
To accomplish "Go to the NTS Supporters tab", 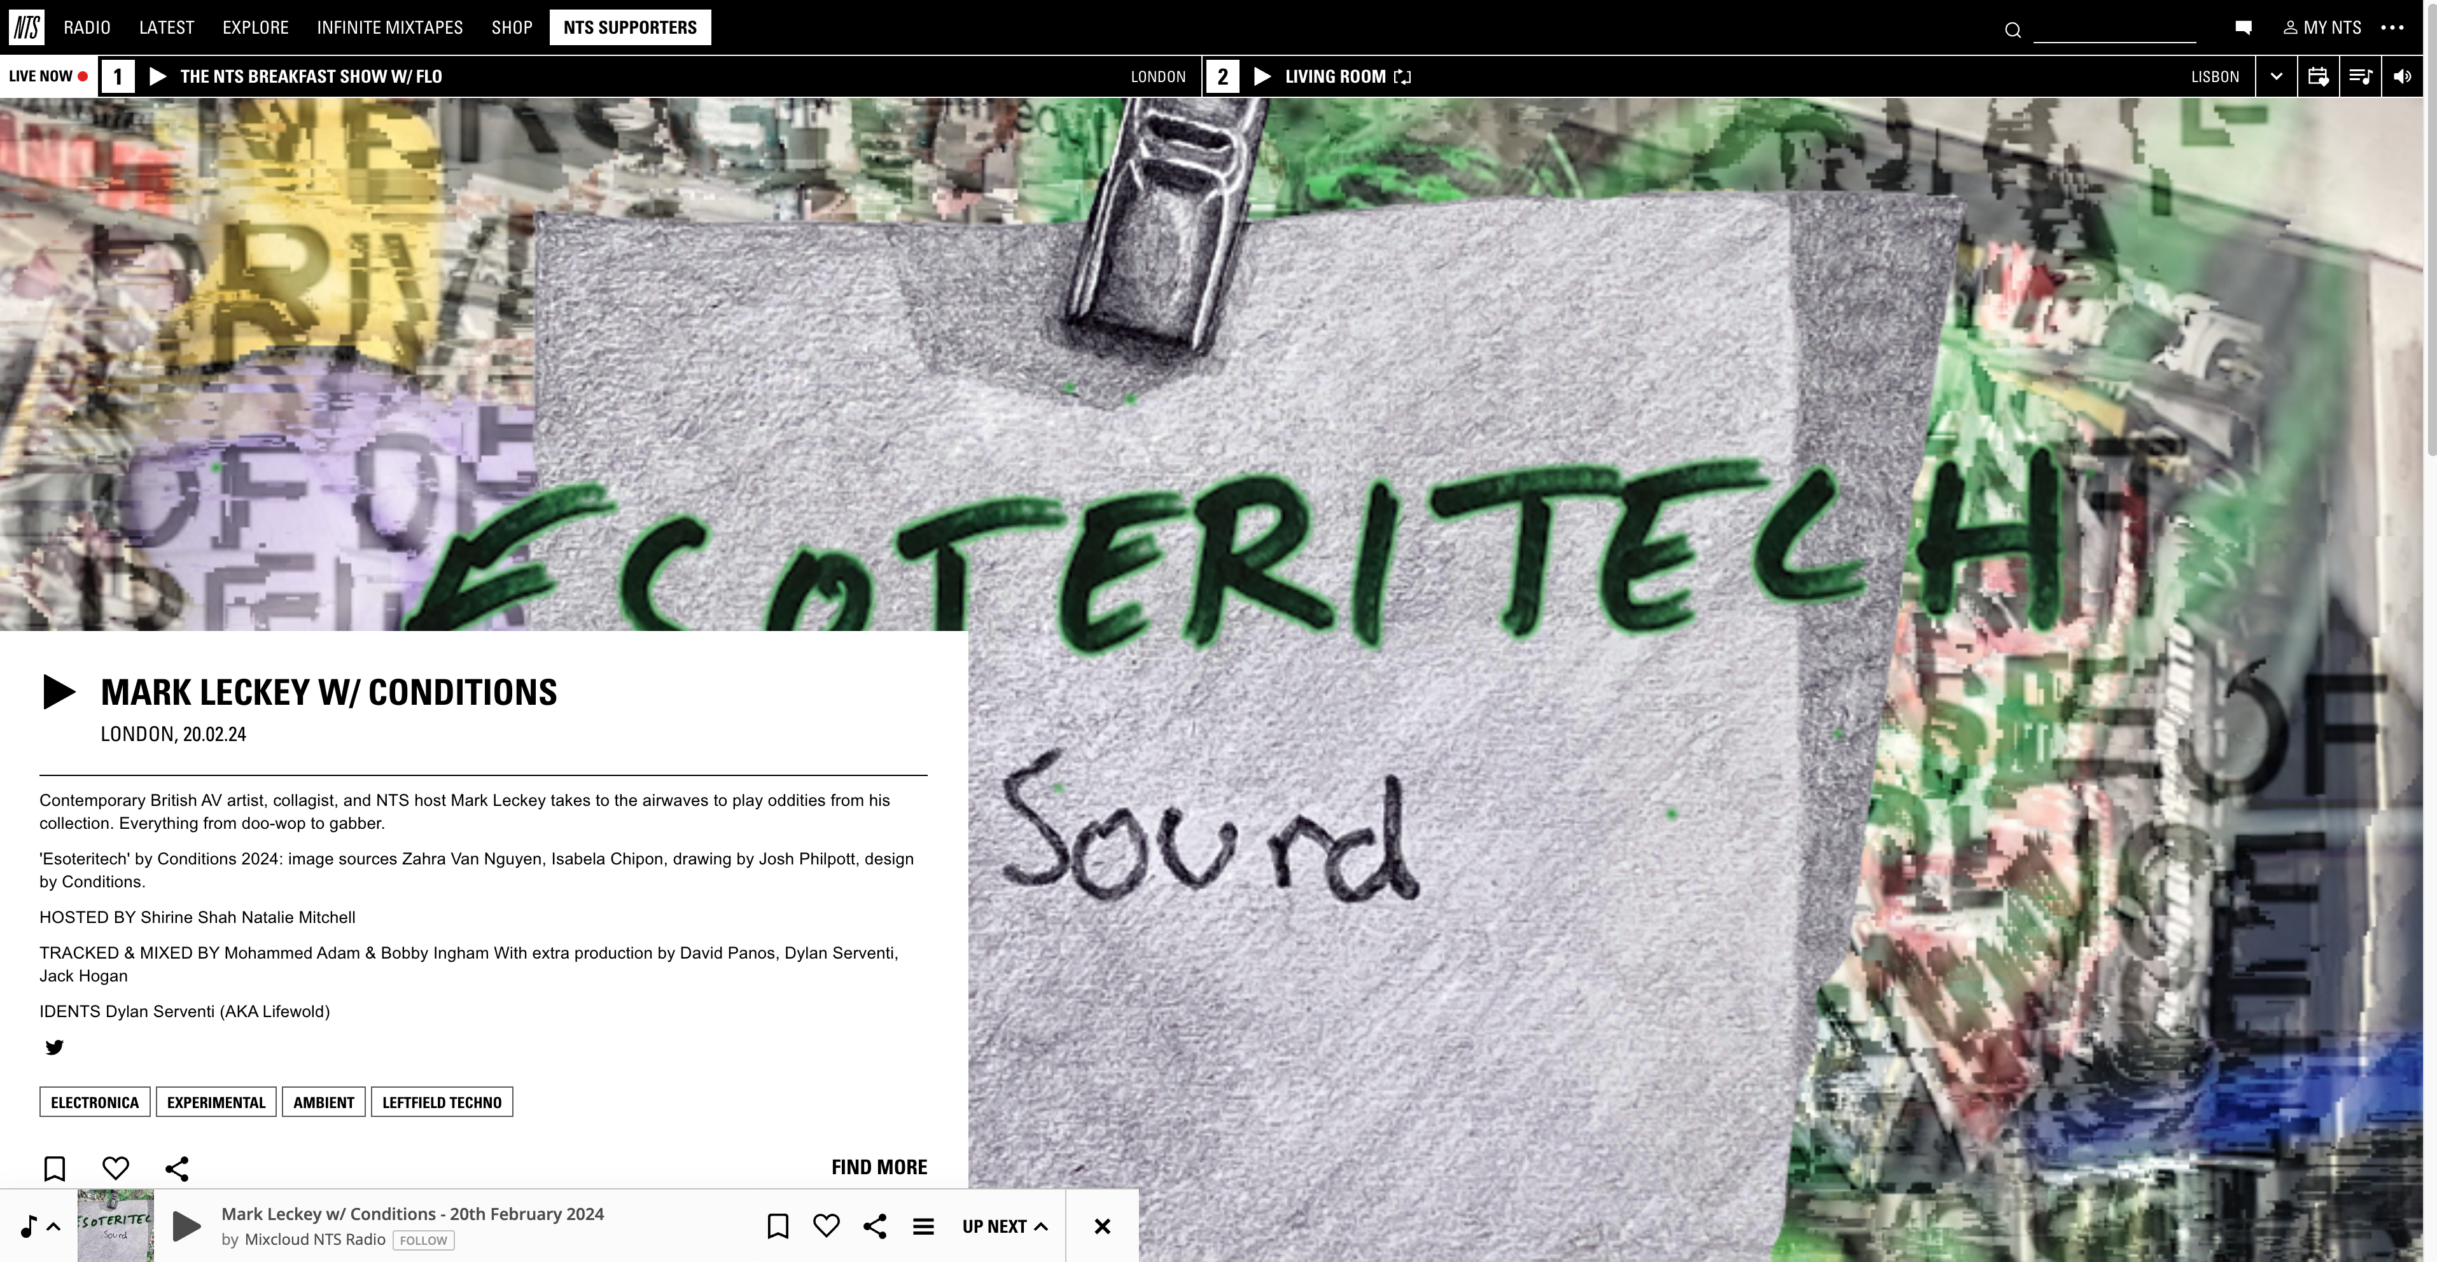I will (630, 27).
